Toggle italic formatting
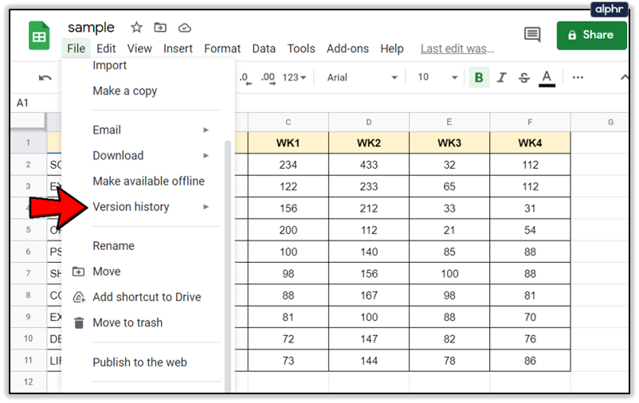 [x=501, y=77]
